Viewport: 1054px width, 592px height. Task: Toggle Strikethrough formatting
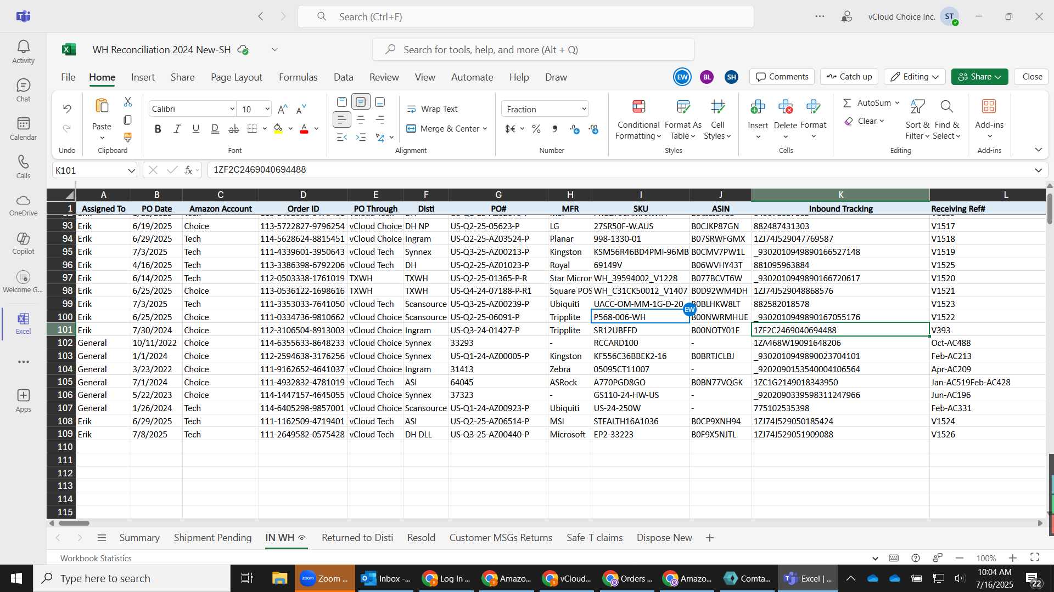[x=234, y=129]
